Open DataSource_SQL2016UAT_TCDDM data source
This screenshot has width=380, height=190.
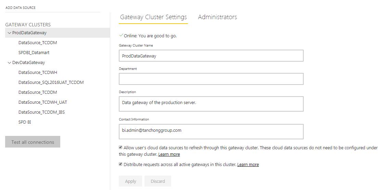[51, 83]
